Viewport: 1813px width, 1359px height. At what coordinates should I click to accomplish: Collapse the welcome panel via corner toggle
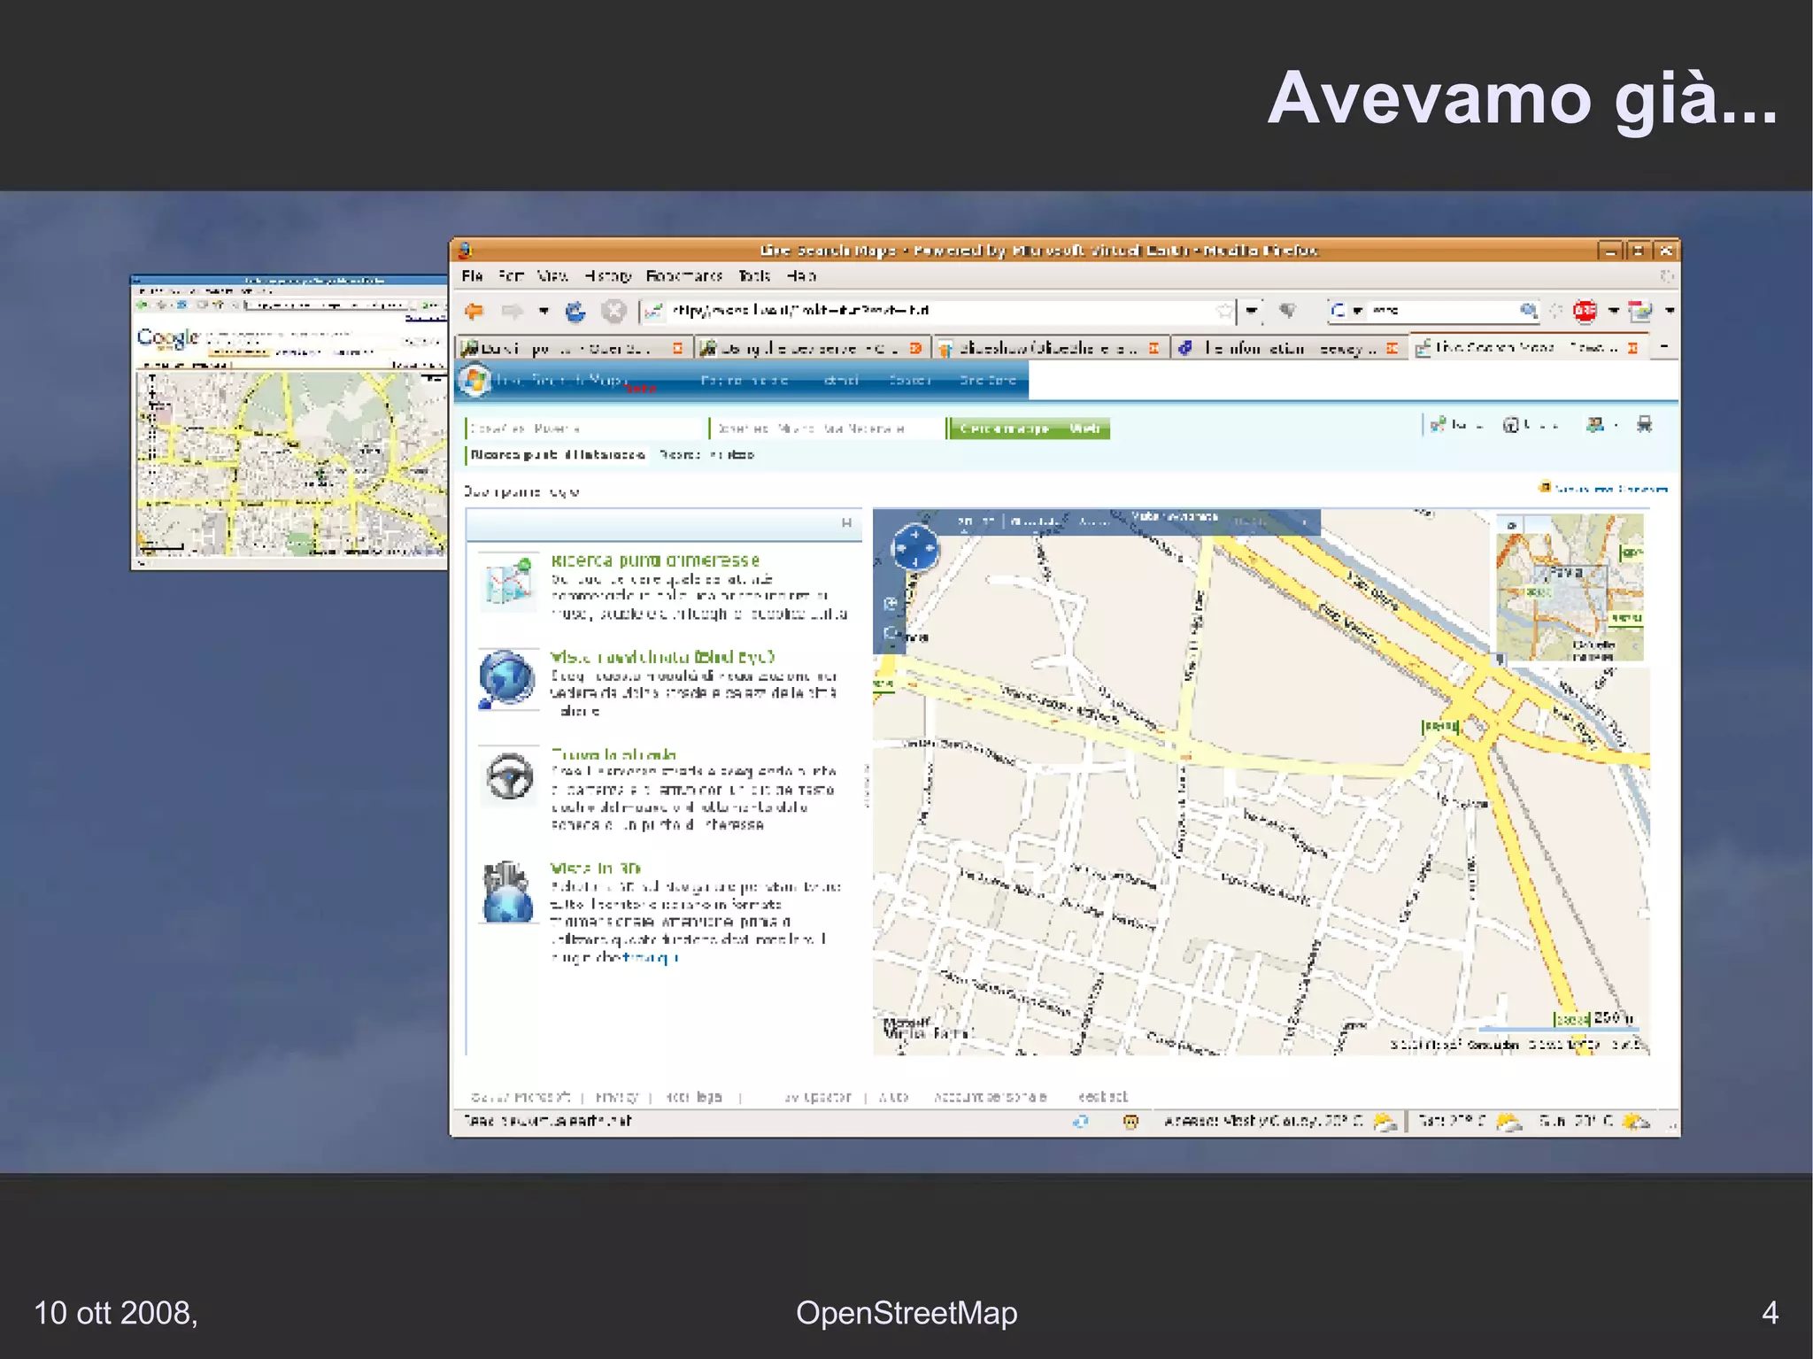[846, 523]
